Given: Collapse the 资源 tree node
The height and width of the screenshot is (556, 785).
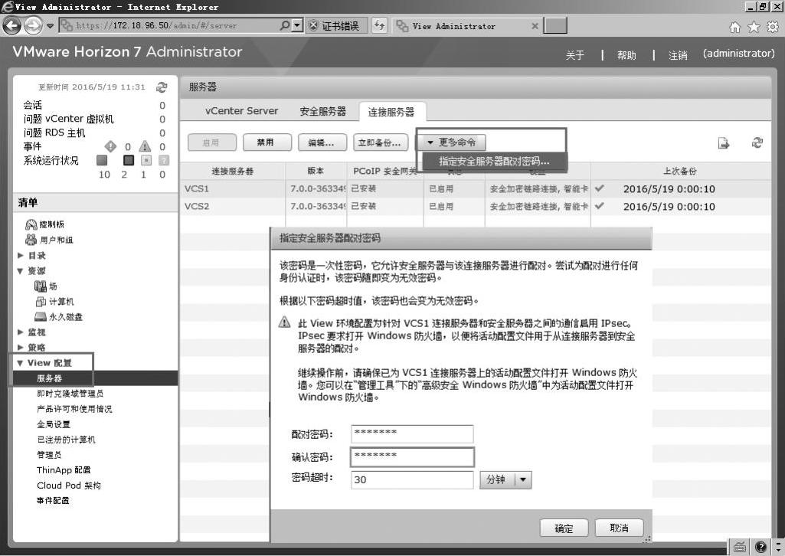Looking at the screenshot, I should [x=21, y=271].
